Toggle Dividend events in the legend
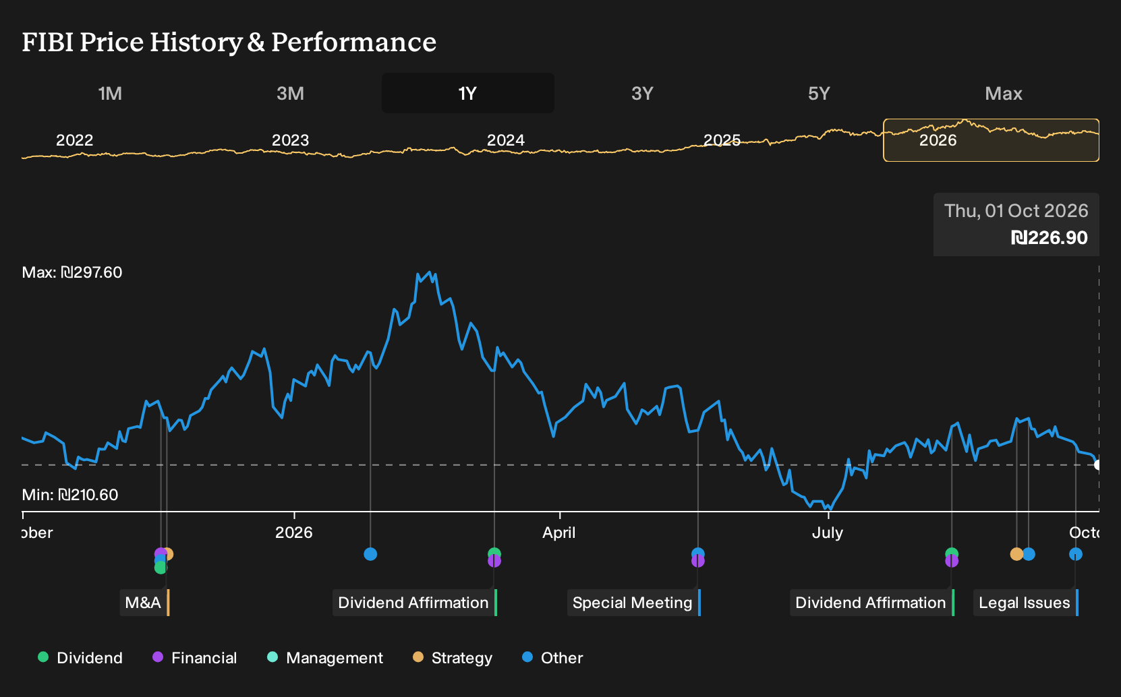The image size is (1121, 697). 80,658
